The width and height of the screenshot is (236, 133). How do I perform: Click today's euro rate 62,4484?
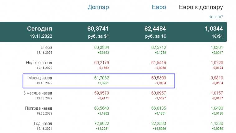click(x=155, y=29)
